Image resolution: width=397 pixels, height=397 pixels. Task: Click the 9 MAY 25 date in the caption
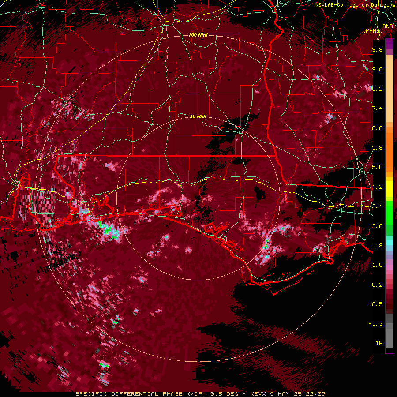(286, 394)
